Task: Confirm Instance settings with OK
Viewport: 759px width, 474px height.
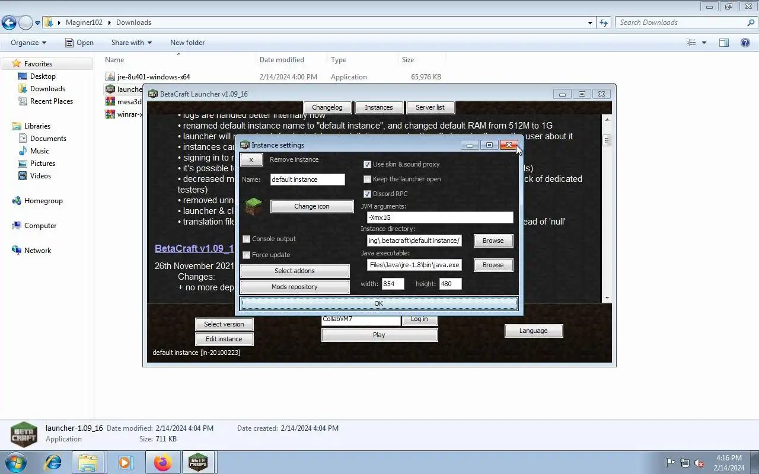Action: pos(379,303)
